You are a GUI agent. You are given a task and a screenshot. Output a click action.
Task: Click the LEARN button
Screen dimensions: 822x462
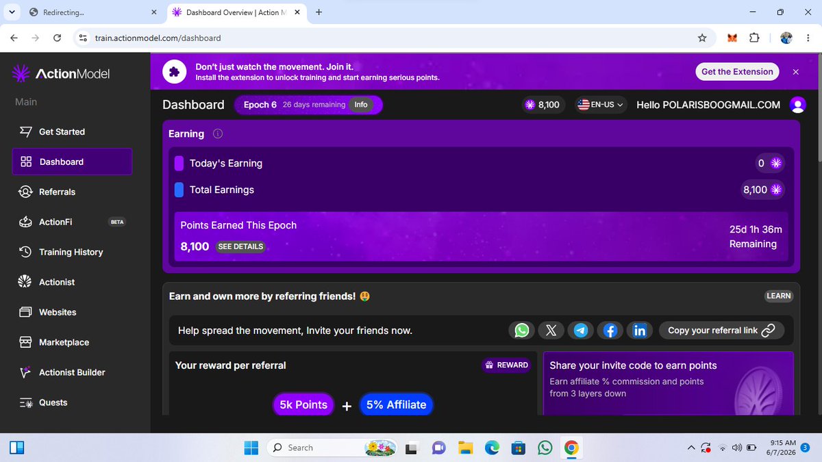pyautogui.click(x=779, y=296)
